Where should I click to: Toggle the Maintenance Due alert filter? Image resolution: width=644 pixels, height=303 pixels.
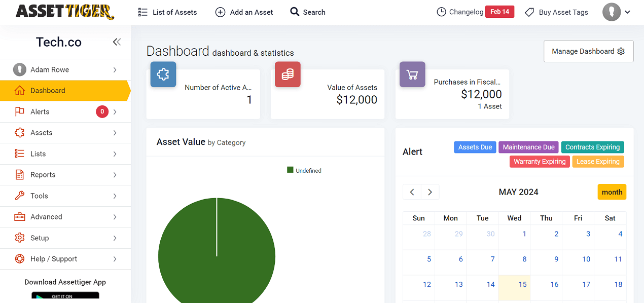(x=528, y=147)
